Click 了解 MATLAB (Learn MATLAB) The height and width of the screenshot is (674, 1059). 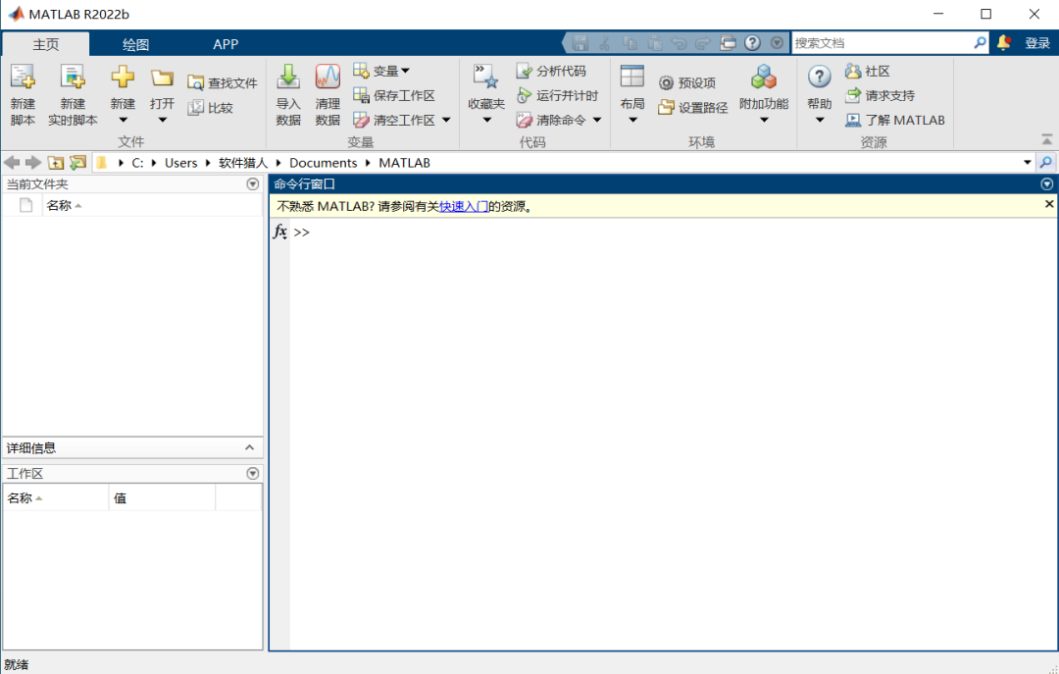(x=895, y=120)
